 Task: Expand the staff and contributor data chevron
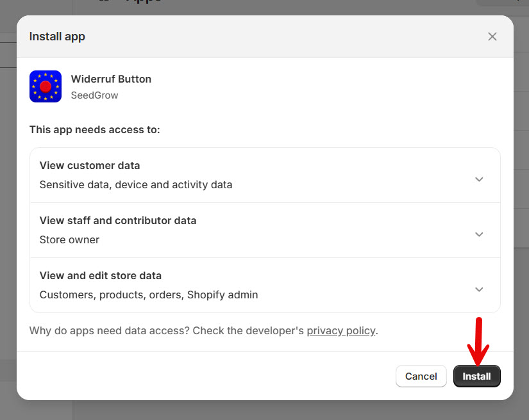click(479, 234)
